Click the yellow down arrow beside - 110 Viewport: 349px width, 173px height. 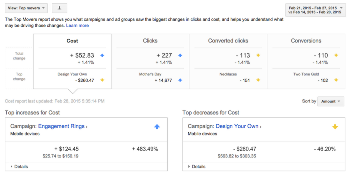click(x=336, y=55)
